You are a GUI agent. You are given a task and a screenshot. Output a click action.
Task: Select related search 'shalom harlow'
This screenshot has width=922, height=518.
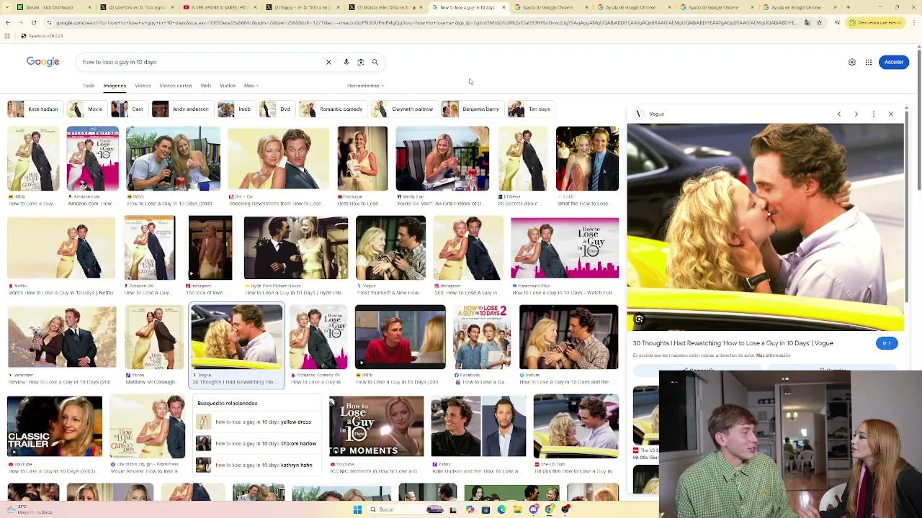click(x=256, y=444)
